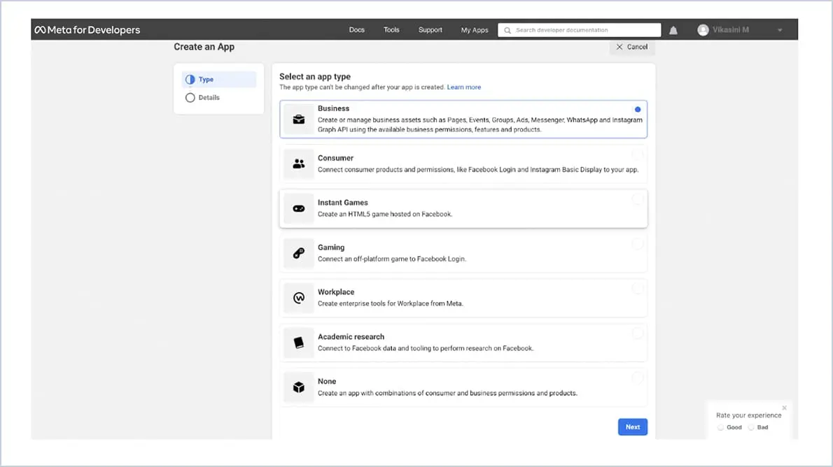833x467 pixels.
Task: Click the Workplace logo icon
Action: (x=299, y=298)
